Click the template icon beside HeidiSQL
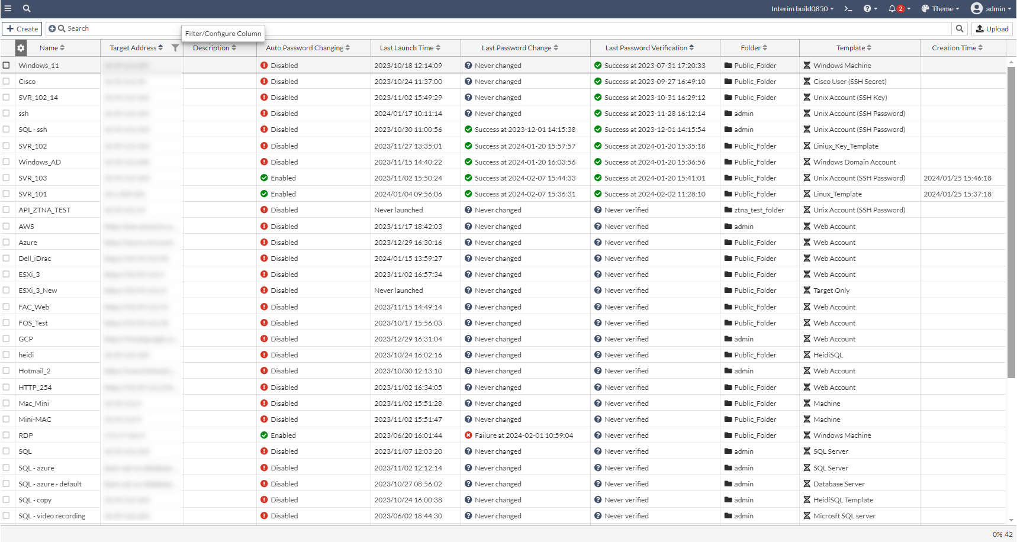1017x542 pixels. (x=807, y=355)
